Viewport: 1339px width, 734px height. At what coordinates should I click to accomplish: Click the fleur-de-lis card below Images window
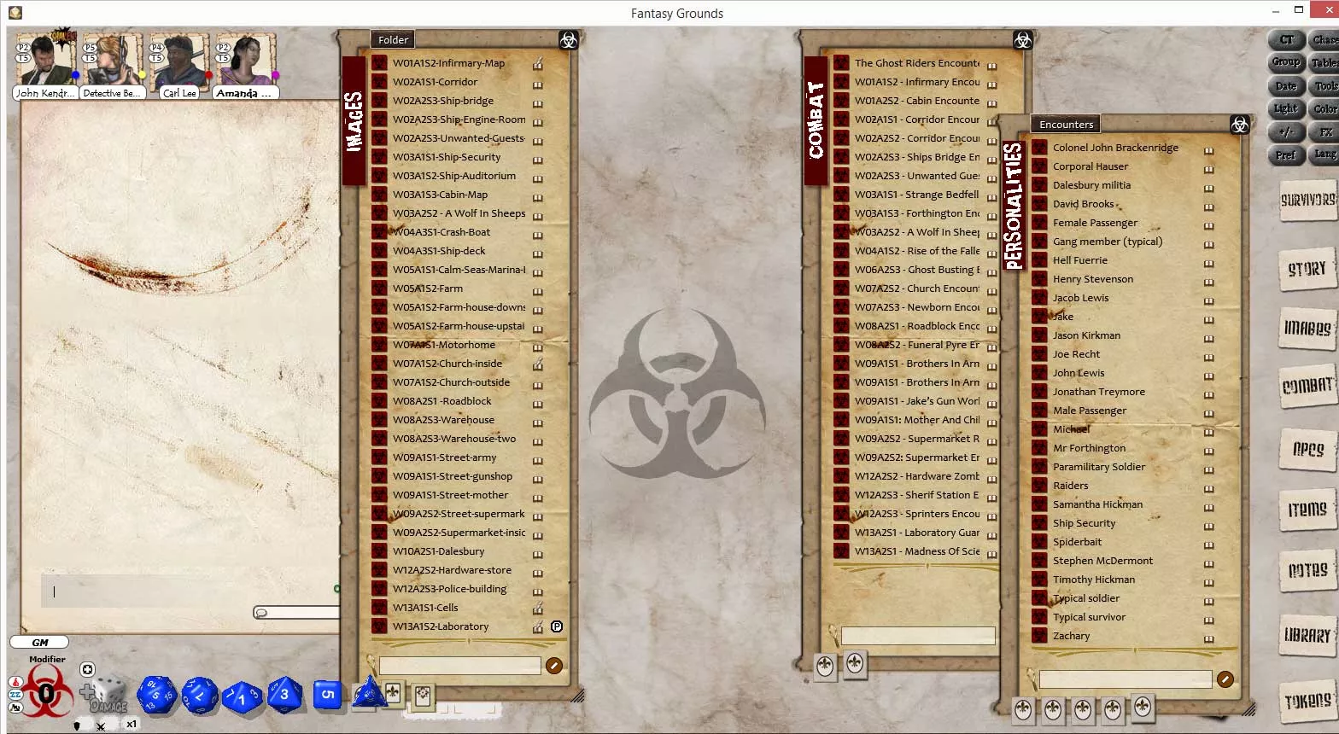[393, 693]
